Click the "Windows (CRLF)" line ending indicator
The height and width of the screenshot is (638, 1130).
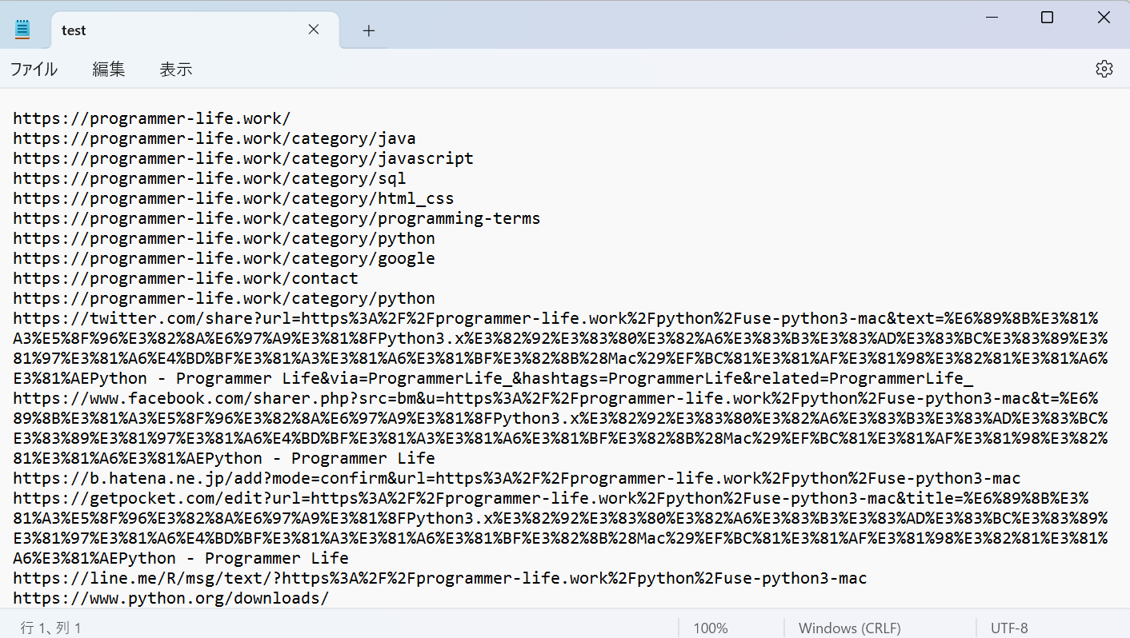(850, 628)
